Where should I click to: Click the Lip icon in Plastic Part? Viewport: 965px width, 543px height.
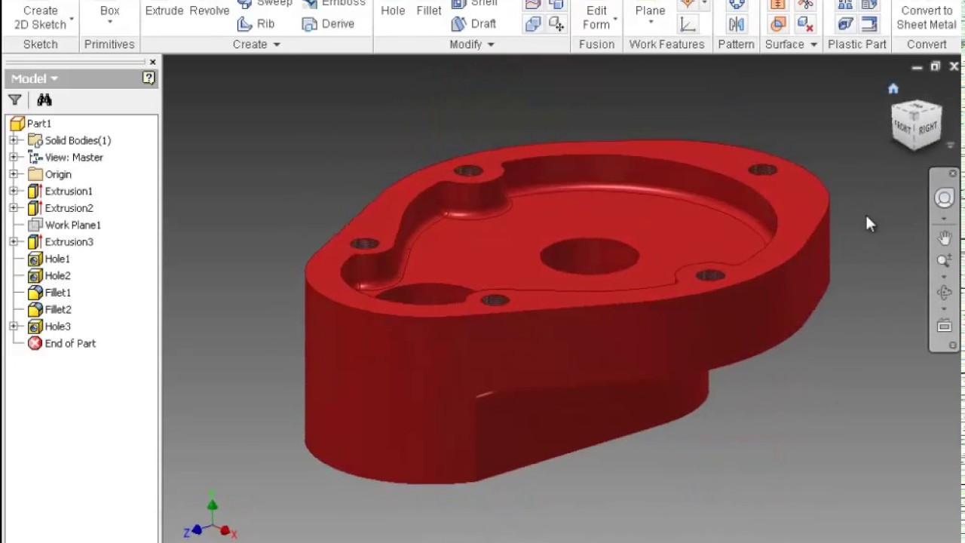[x=869, y=24]
